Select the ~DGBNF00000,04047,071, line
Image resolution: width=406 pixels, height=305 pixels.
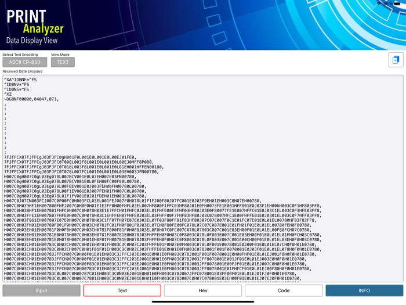[x=31, y=99]
